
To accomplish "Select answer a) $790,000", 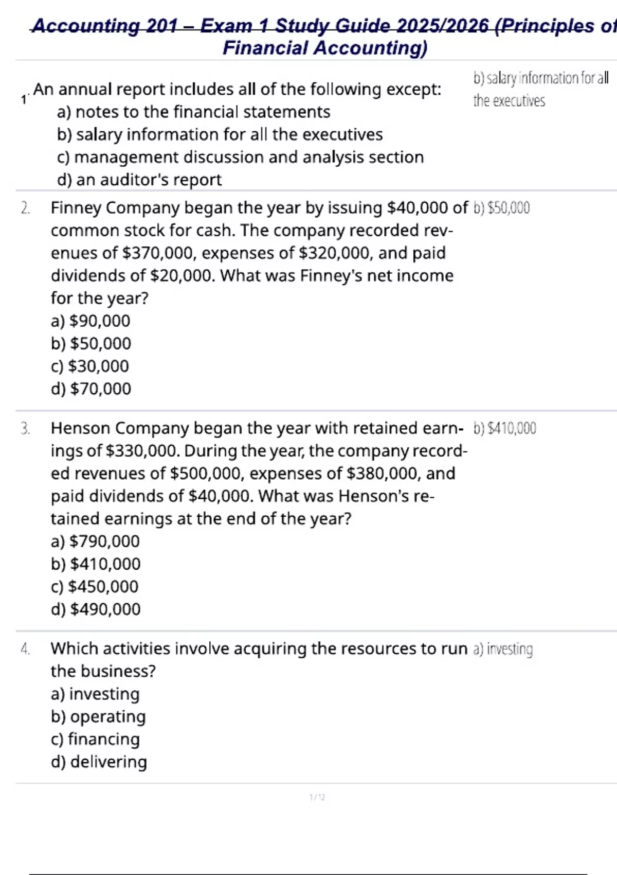I will click(x=95, y=541).
